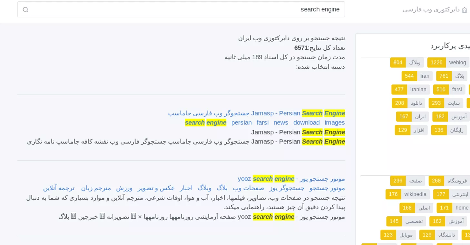Screen dimensions: 470x245
Task: Select the 'iranian' tag with count 477
Action: [x=410, y=90]
